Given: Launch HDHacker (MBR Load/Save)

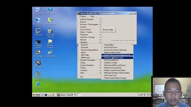Looking at the screenshot, I should [x=117, y=65].
